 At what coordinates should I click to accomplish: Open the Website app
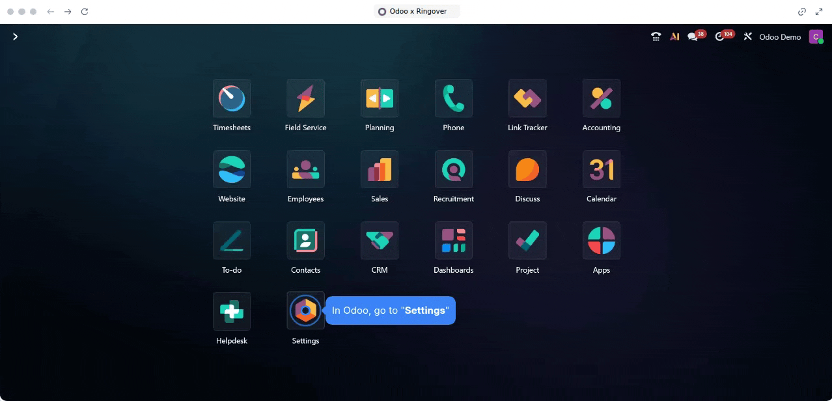pos(232,169)
